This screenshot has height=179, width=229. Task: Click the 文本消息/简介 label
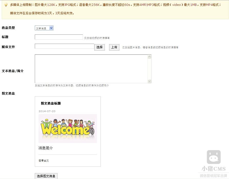pyautogui.click(x=13, y=71)
